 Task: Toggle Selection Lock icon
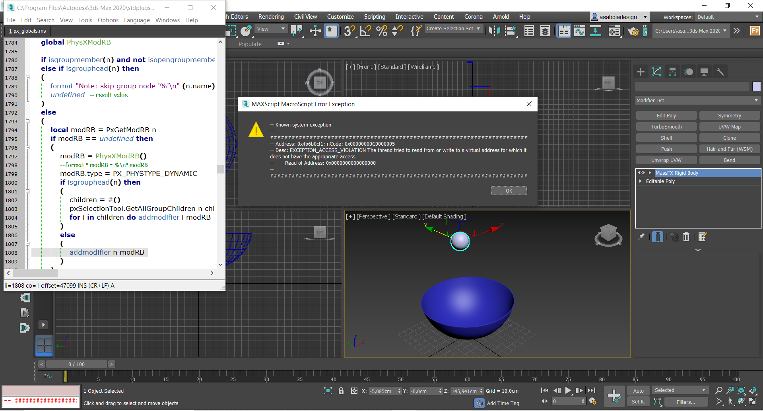(341, 391)
